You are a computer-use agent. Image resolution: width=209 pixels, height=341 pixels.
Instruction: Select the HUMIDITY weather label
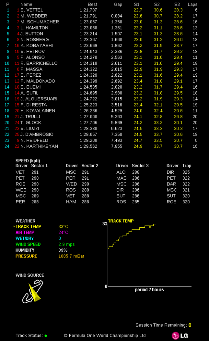point(25,250)
